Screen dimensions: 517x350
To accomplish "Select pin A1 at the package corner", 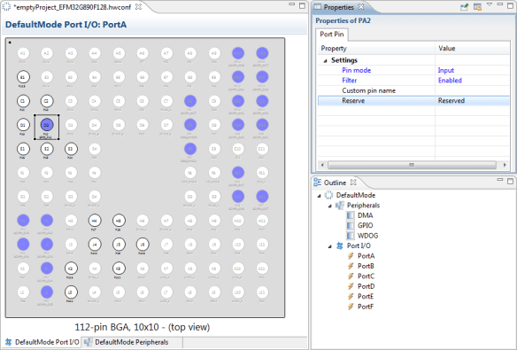I will pyautogui.click(x=23, y=53).
